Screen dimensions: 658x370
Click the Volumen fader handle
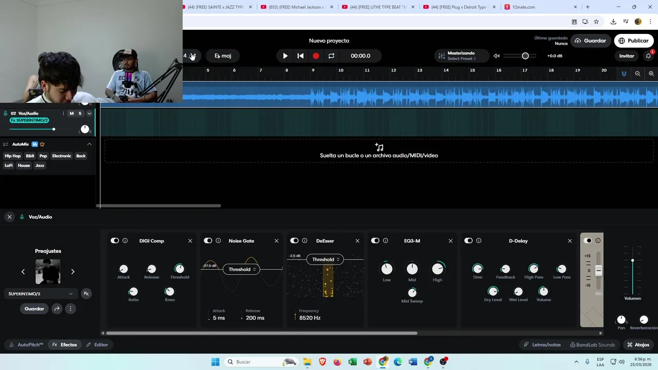tap(632, 261)
